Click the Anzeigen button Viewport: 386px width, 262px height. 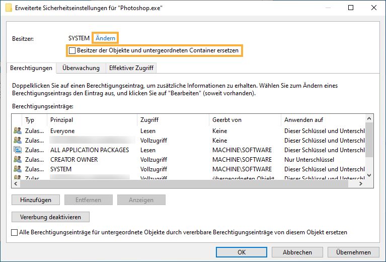(141, 200)
